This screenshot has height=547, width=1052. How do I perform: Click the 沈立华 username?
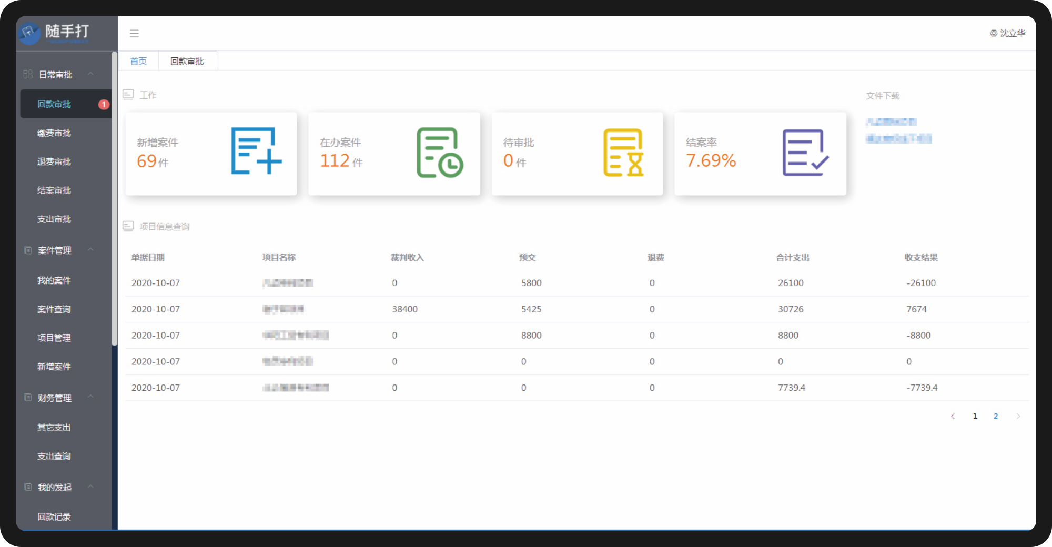coord(1013,33)
